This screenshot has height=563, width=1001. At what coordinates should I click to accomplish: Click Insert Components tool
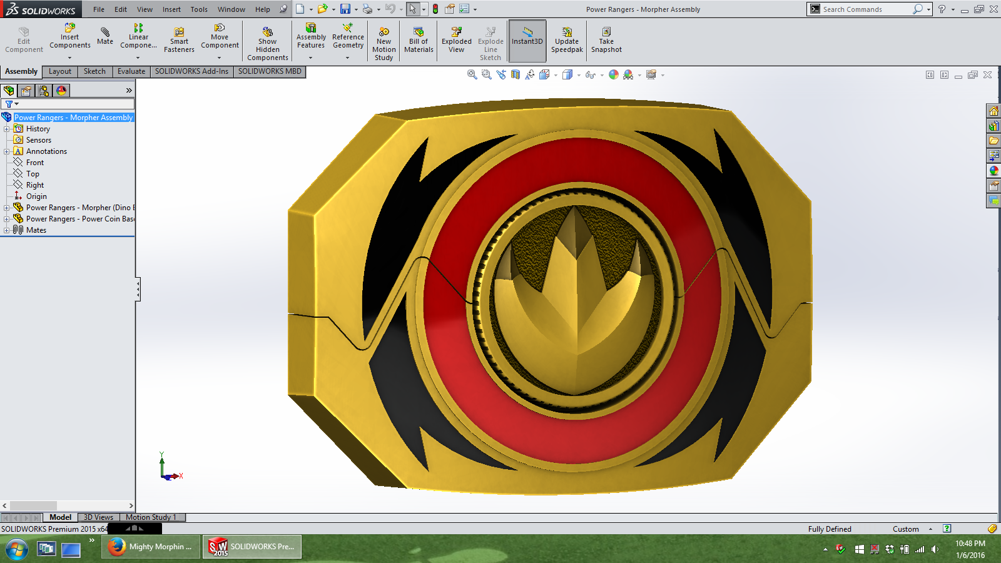(x=70, y=36)
